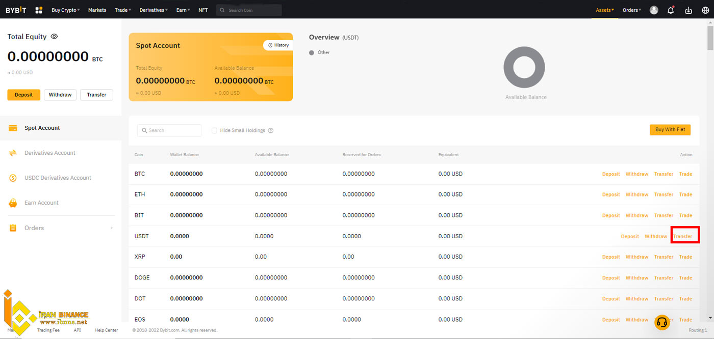Screen dimensions: 714x339
Task: Click Withdraw in the DOGE row
Action: point(637,278)
